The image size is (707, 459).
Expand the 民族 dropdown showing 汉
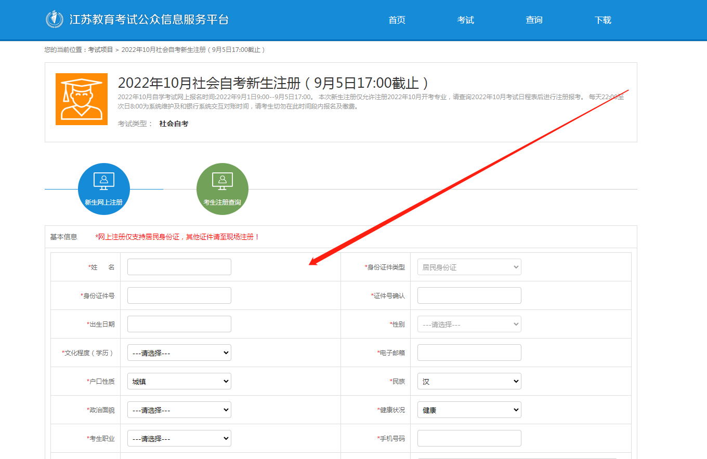(x=469, y=381)
